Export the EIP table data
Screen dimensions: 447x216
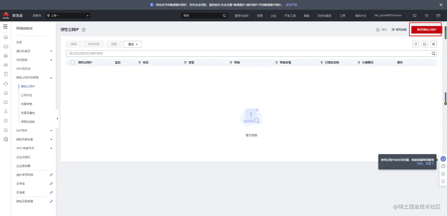[x=425, y=44]
